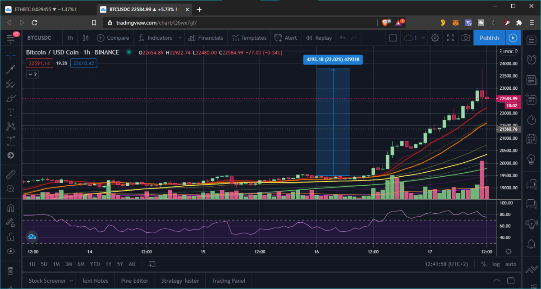Open notifications bell in right sidebar
The height and width of the screenshot is (289, 541).
coord(532,244)
